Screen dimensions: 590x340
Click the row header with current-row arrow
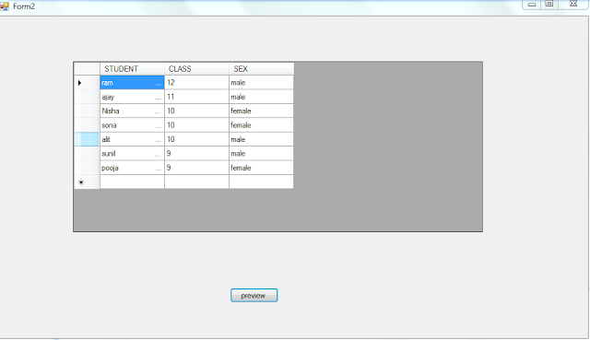pyautogui.click(x=87, y=83)
